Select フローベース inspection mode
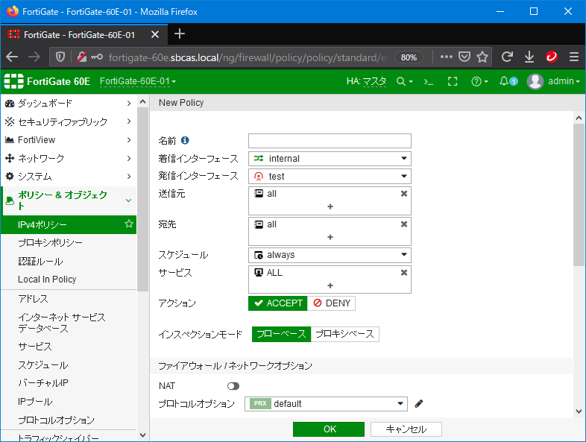This screenshot has width=586, height=442. click(281, 334)
